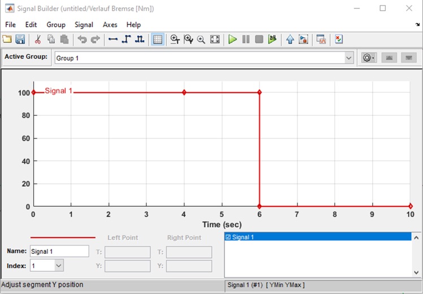Open the Axes menu
Viewport: 423px width, 294px height.
coord(110,25)
